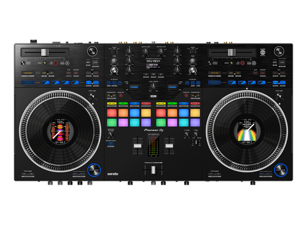Click the DDJ-REV7 model name text
This screenshot has width=307, height=225.
tap(153, 61)
